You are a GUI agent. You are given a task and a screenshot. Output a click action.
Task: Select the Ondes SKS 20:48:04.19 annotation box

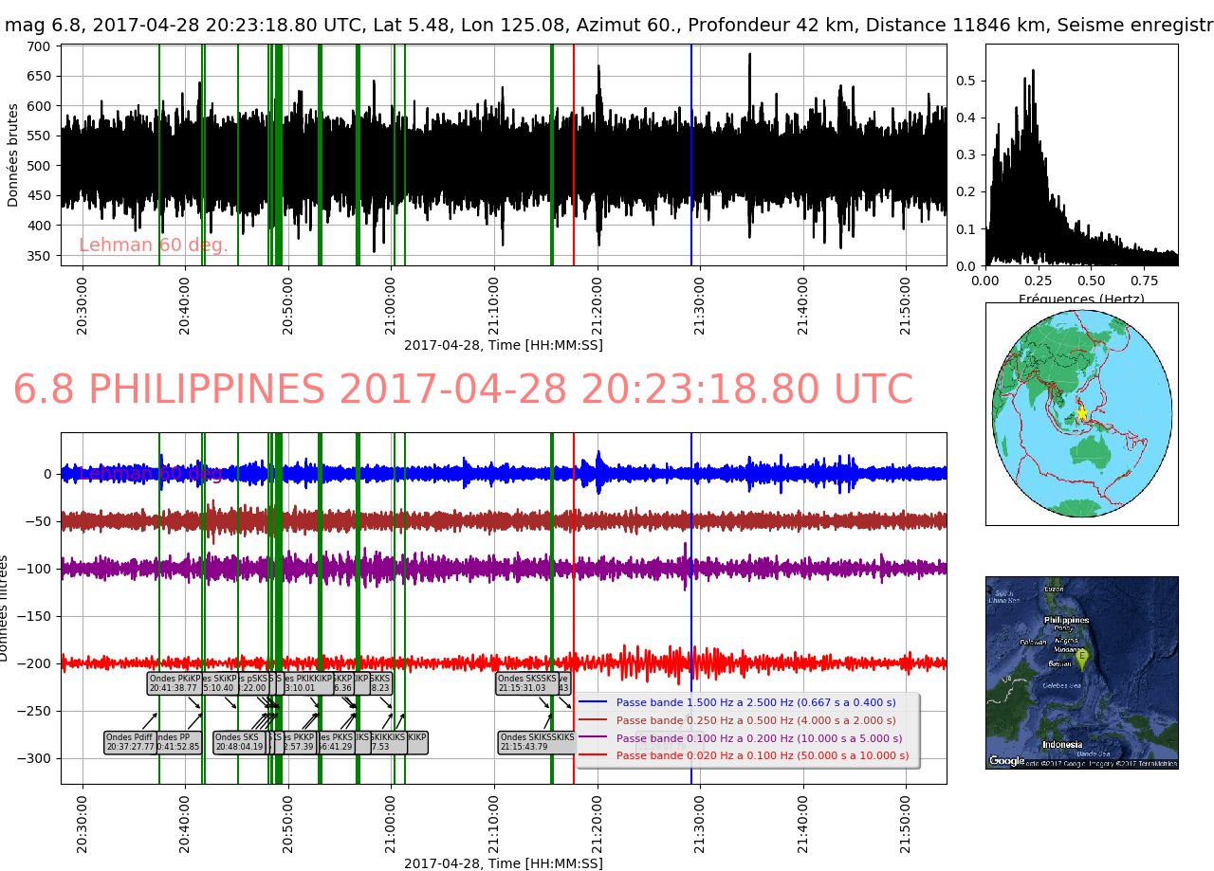(x=238, y=742)
